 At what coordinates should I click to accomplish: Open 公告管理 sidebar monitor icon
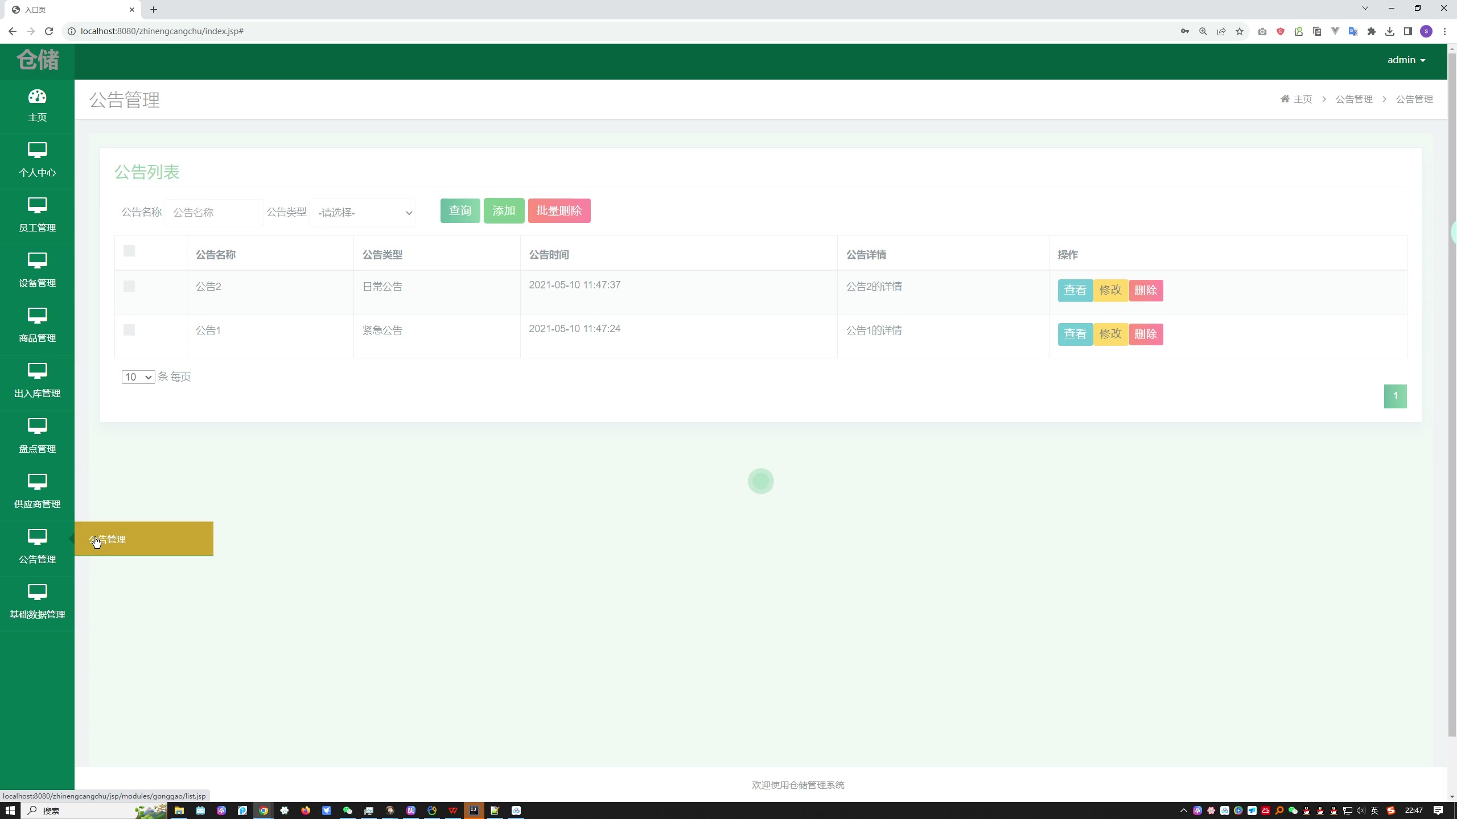tap(37, 537)
